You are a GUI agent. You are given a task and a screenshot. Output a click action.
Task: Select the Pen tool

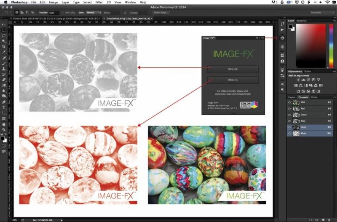point(4,102)
